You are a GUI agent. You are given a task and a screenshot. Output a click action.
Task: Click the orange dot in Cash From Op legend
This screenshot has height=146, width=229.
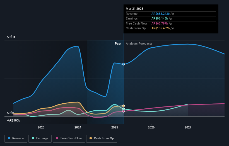coord(91,138)
